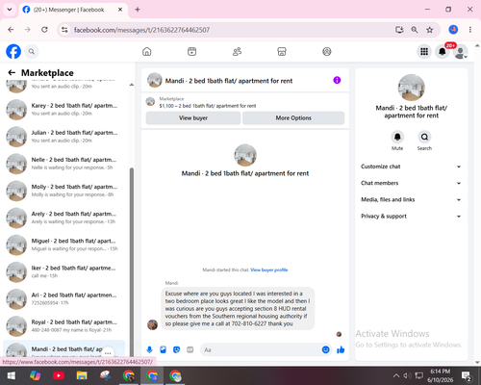This screenshot has height=385, width=481.
Task: Open Karey's apartment conversation
Action: click(x=64, y=109)
